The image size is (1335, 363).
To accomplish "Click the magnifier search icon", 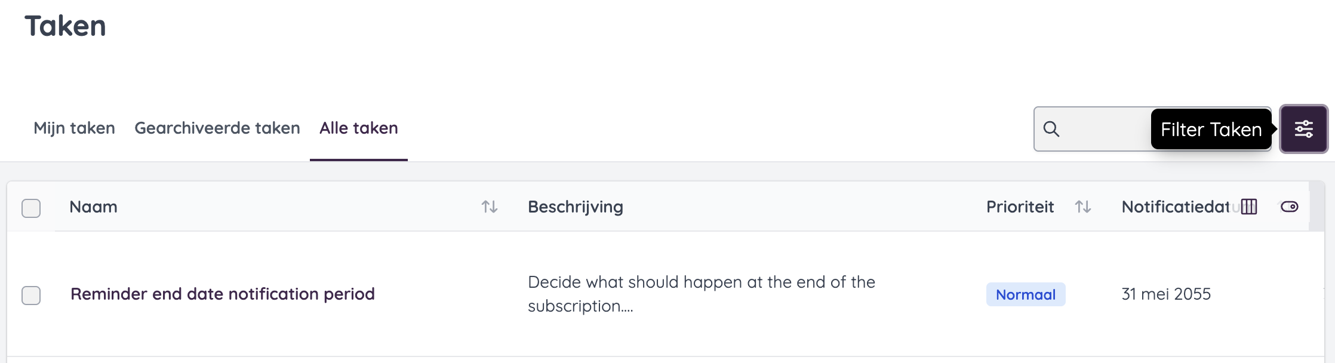I will pos(1051,129).
